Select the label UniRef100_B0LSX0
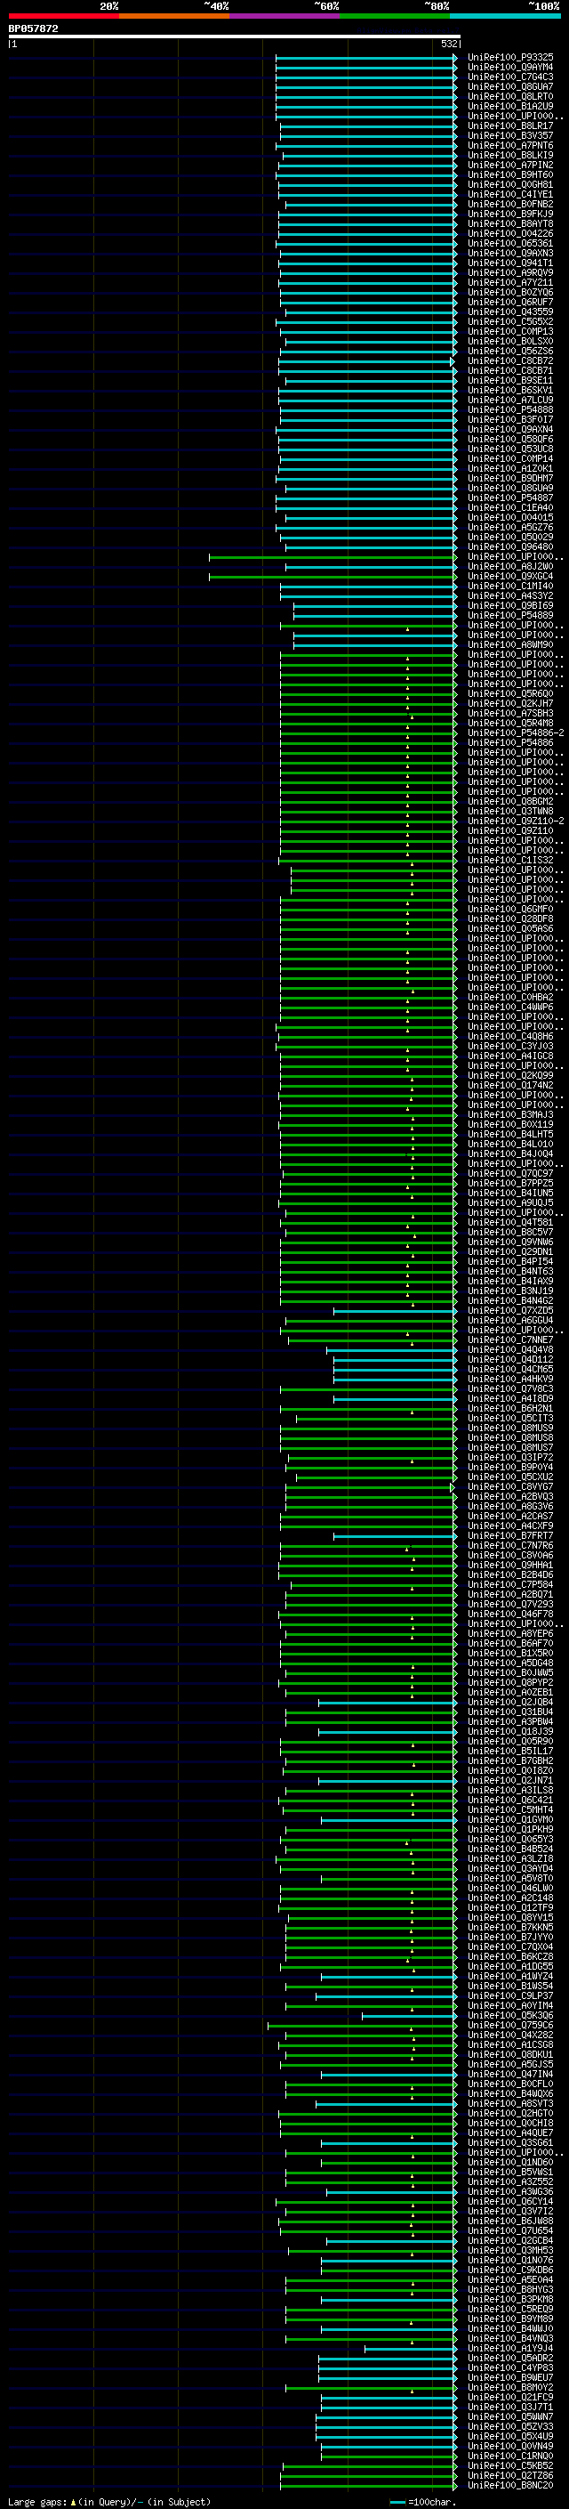This screenshot has width=569, height=2509. (510, 341)
